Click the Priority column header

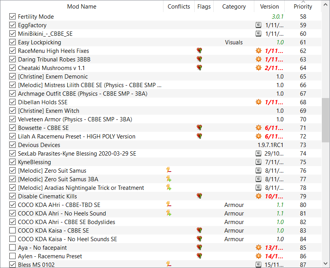point(303,7)
